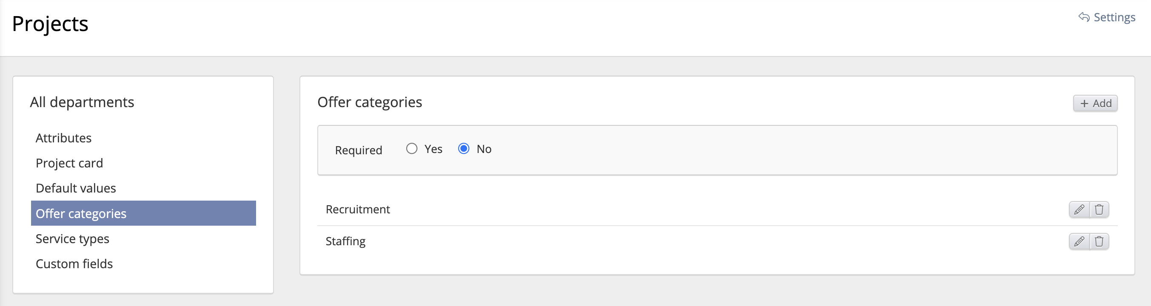Select the No radio for Required
This screenshot has width=1151, height=306.
pos(463,149)
